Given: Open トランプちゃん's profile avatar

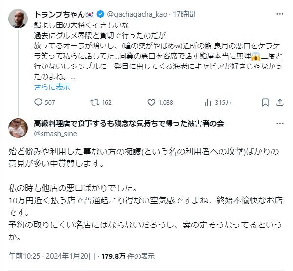Looking at the screenshot, I should pos(18,18).
